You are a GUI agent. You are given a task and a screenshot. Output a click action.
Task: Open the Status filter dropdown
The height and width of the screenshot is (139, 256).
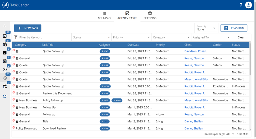(91, 37)
